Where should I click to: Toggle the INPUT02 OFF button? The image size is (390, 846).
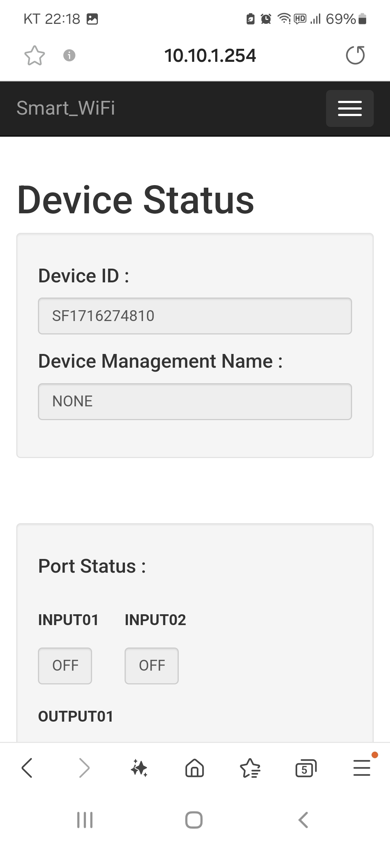(x=152, y=666)
